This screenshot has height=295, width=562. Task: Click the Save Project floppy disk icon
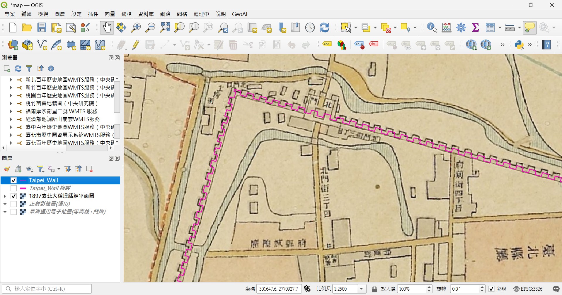pos(42,28)
